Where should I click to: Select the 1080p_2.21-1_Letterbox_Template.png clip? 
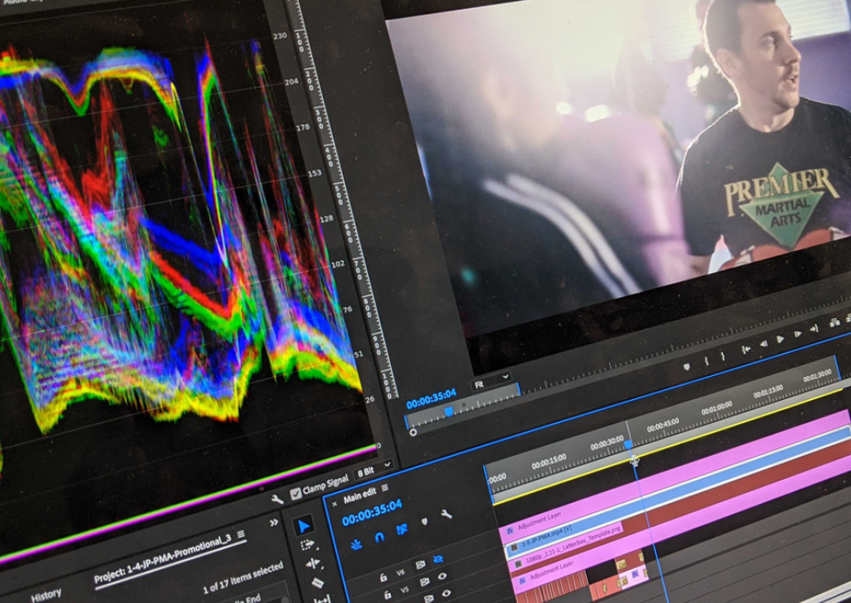[566, 546]
